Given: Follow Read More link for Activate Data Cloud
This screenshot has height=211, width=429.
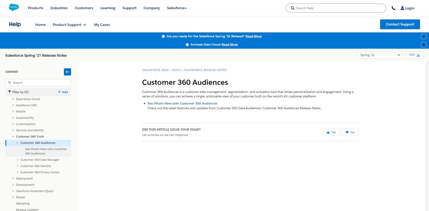Looking at the screenshot, I should 230,45.
